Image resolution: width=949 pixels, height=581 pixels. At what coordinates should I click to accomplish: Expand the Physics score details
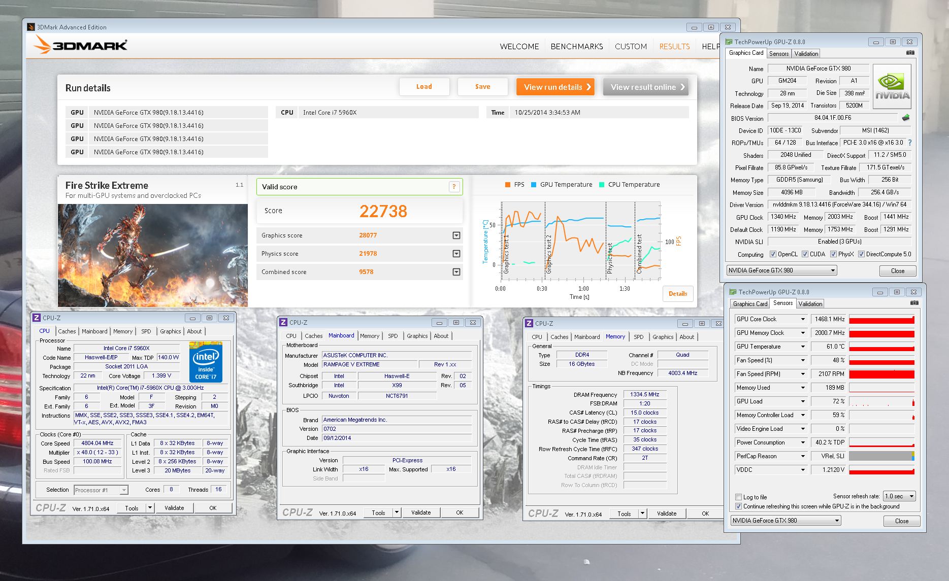coord(456,254)
